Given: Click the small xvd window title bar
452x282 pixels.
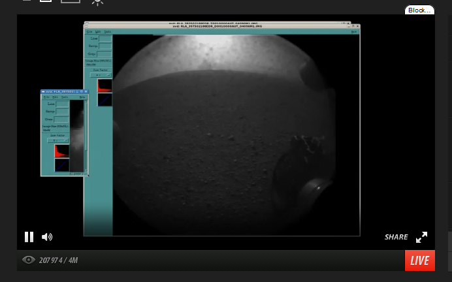Looking at the screenshot, I should click(x=60, y=92).
